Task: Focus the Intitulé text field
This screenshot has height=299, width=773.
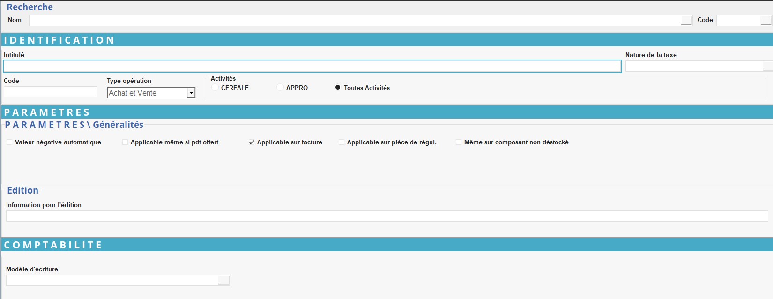Action: click(312, 67)
